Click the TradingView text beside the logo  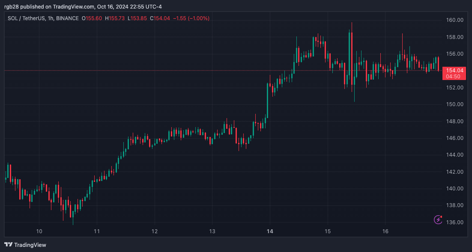click(30, 245)
